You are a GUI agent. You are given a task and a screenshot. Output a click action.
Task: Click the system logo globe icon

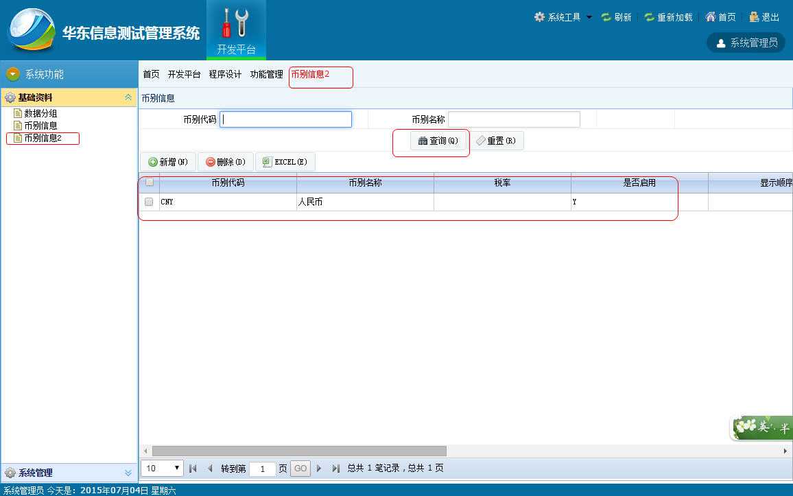pyautogui.click(x=32, y=29)
